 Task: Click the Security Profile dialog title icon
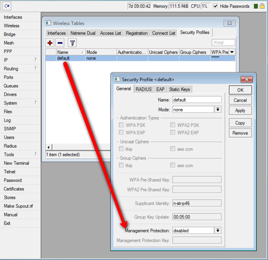coord(117,79)
